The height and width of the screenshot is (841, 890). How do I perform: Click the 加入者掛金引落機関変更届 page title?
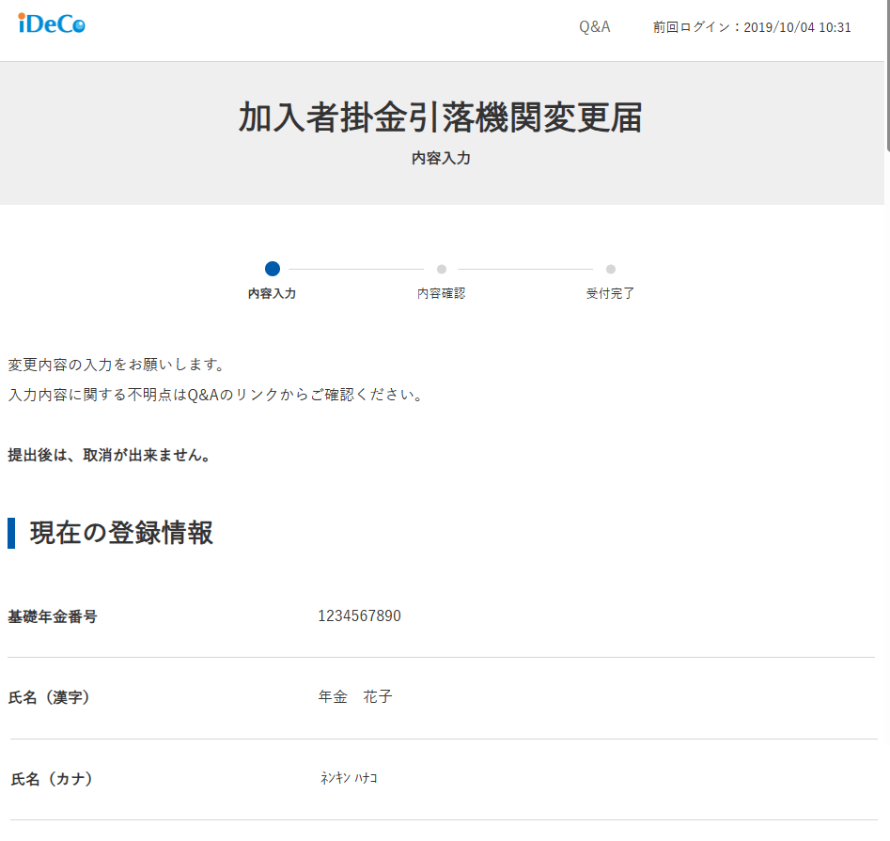441,118
